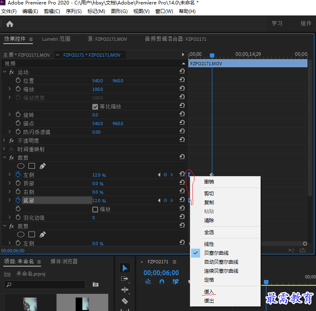The height and width of the screenshot is (311, 316).
Task: Reset the 不透明度 effect
Action: click(182, 140)
